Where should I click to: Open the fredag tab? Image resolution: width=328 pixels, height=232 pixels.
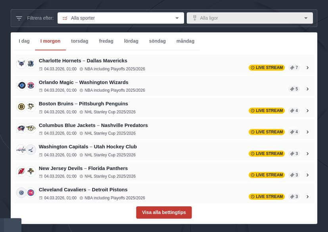pyautogui.click(x=106, y=41)
